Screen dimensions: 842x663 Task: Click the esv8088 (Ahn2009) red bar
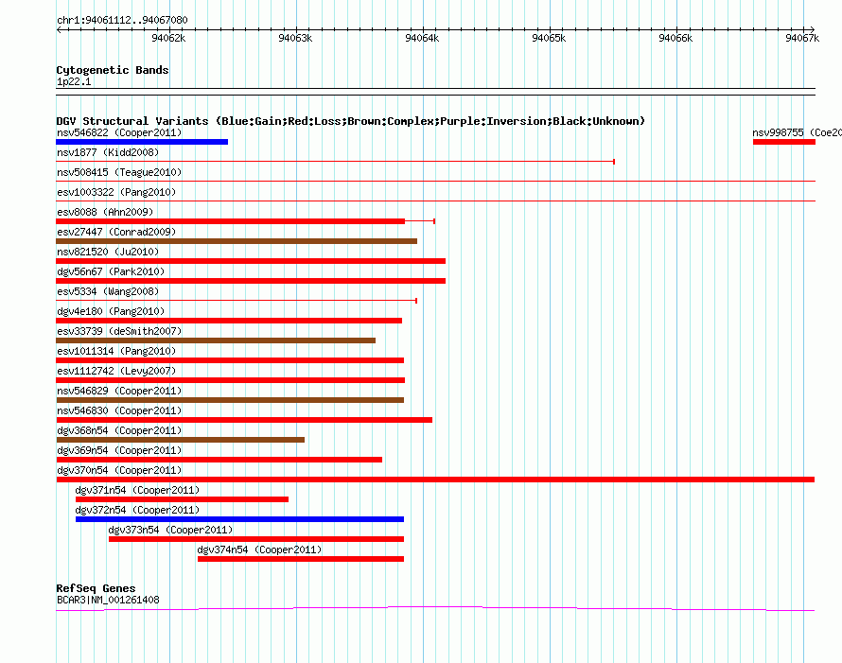click(x=231, y=221)
